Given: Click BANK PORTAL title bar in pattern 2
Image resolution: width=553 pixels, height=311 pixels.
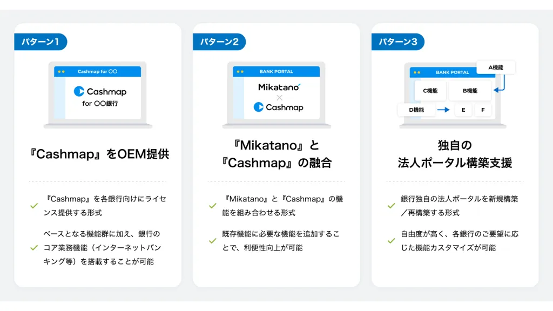Looking at the screenshot, I should pyautogui.click(x=276, y=72).
